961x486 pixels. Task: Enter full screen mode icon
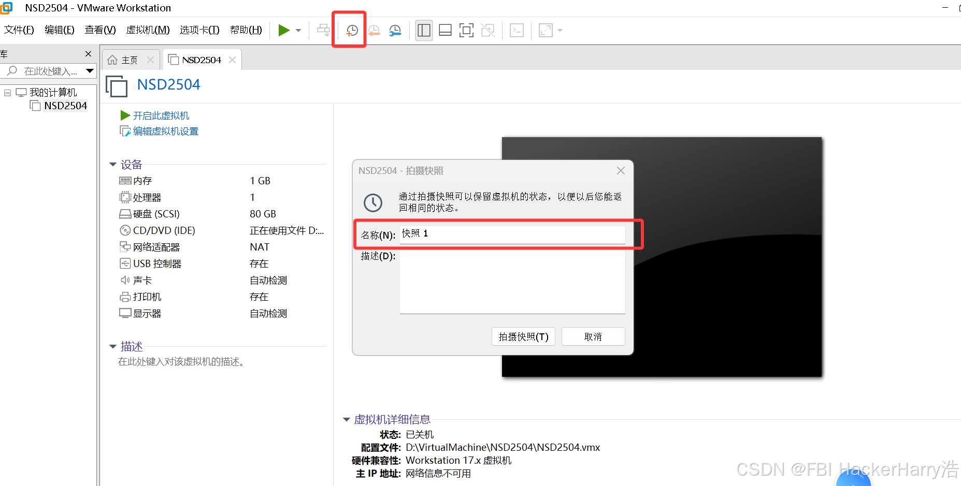[466, 31]
